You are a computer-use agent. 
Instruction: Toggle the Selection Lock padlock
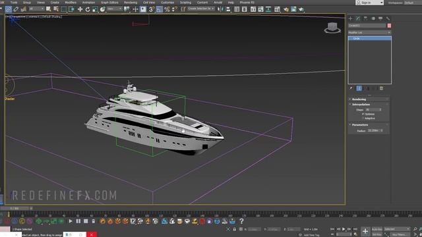click(235, 229)
